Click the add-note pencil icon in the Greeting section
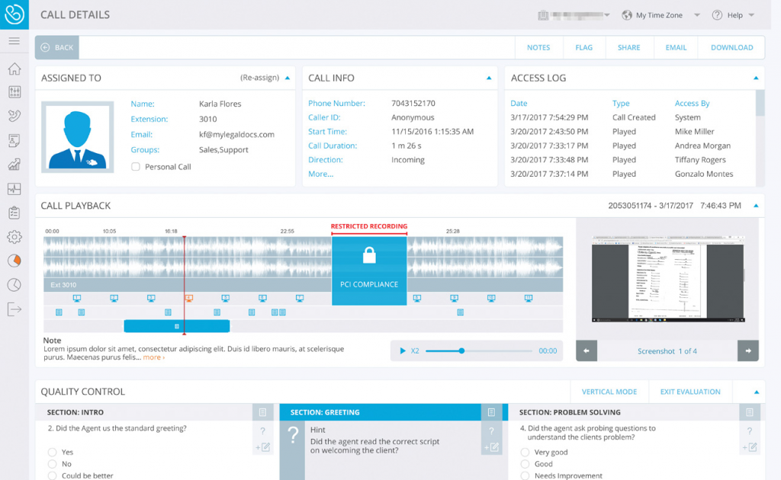This screenshot has width=781, height=480. 491,447
